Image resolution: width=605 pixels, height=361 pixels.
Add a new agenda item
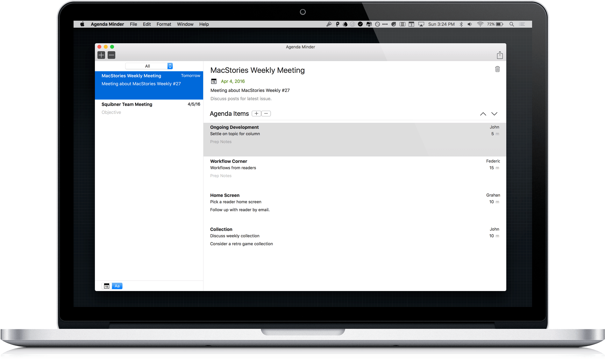point(256,114)
